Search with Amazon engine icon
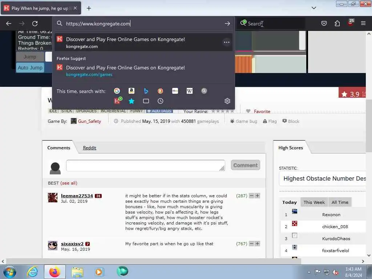Viewport: 372px width, 279px height. tap(131, 91)
